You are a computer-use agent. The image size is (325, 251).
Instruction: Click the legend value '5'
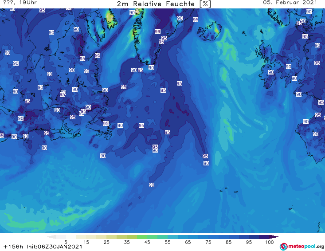click(66, 242)
